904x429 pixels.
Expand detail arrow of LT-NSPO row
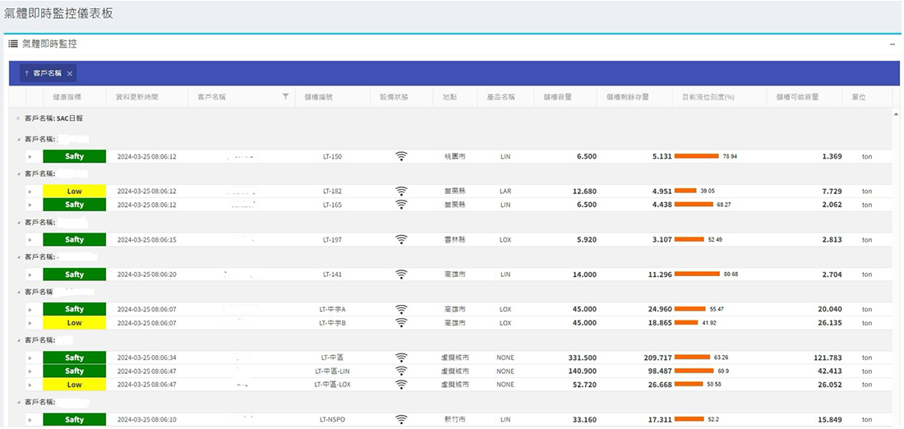click(x=30, y=420)
